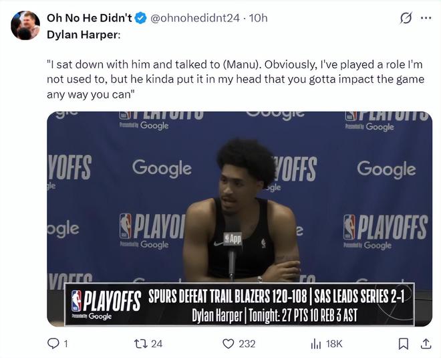Click the 18K views count
The image size is (441, 358).
click(334, 343)
